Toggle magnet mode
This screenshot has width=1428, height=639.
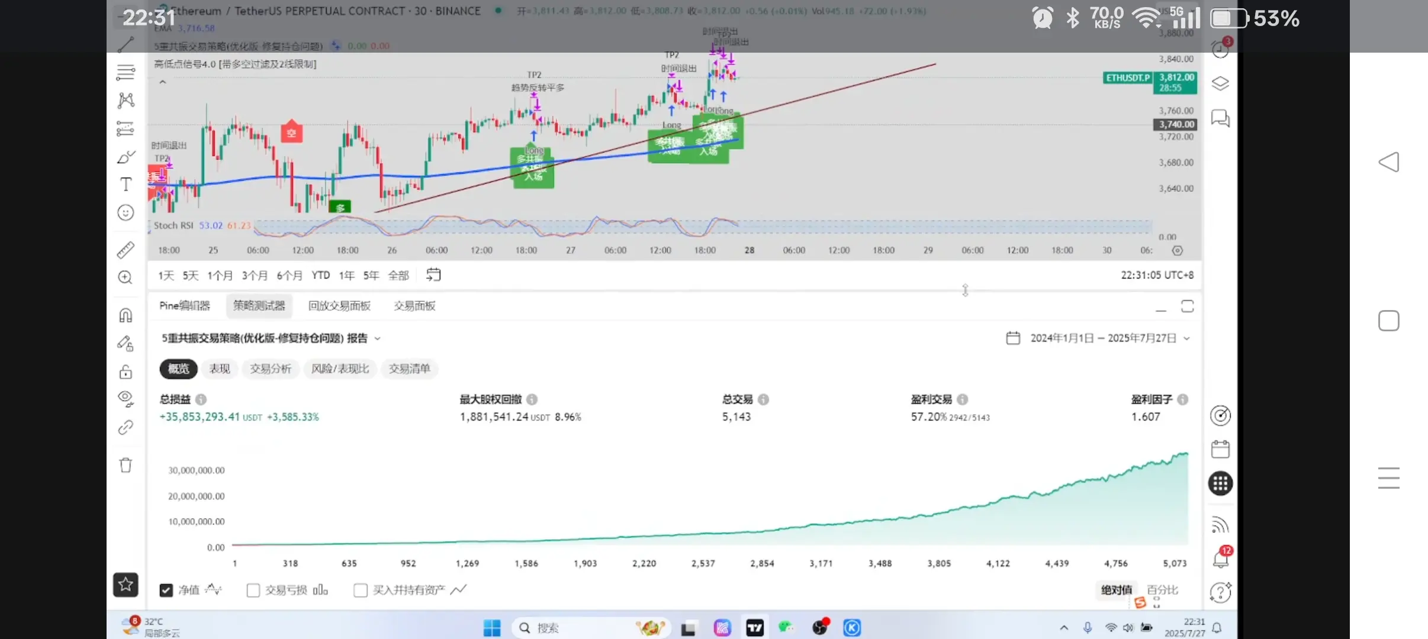pos(126,315)
